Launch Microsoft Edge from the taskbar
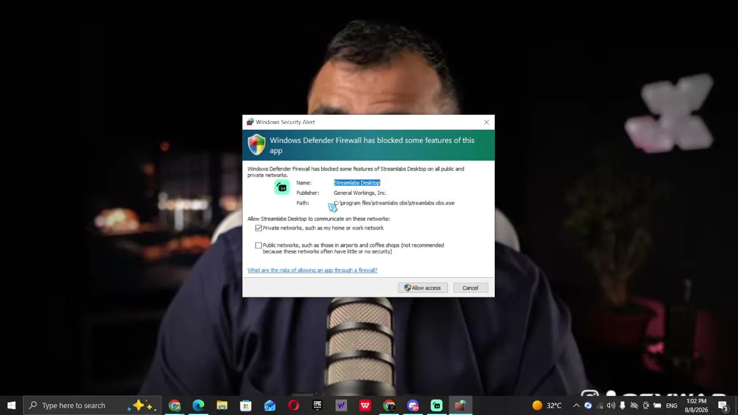This screenshot has width=738, height=415. pos(198,405)
